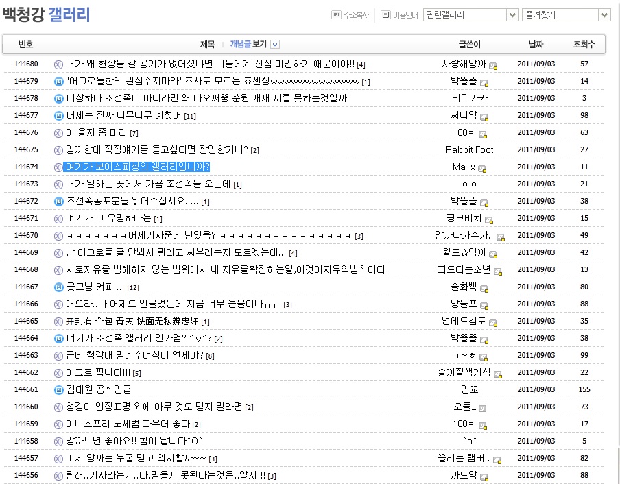Click gallog icon next to 언데드컴도

[x=492, y=323]
